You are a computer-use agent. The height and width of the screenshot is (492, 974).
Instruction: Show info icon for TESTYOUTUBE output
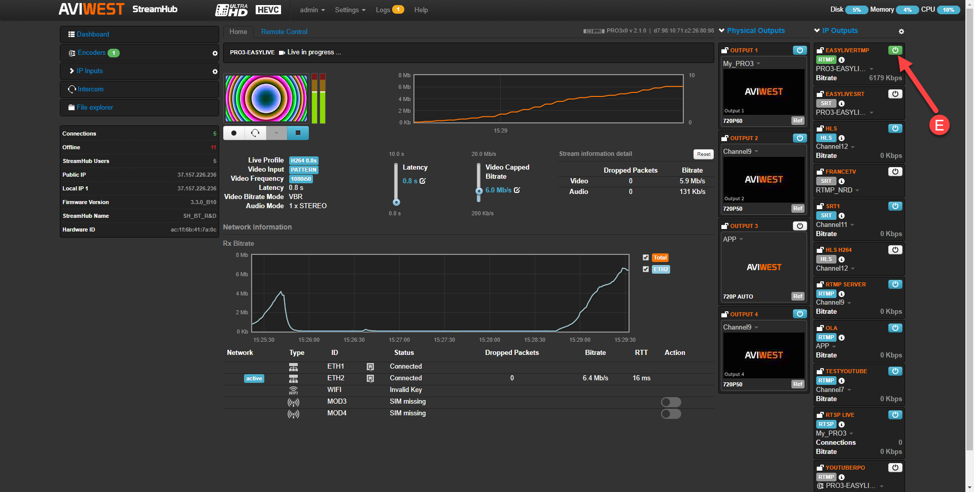click(842, 381)
